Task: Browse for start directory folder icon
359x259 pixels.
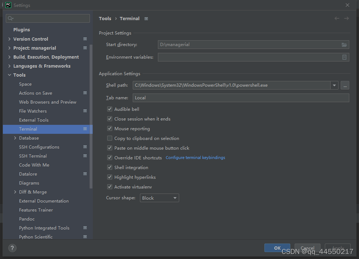Action: 344,45
